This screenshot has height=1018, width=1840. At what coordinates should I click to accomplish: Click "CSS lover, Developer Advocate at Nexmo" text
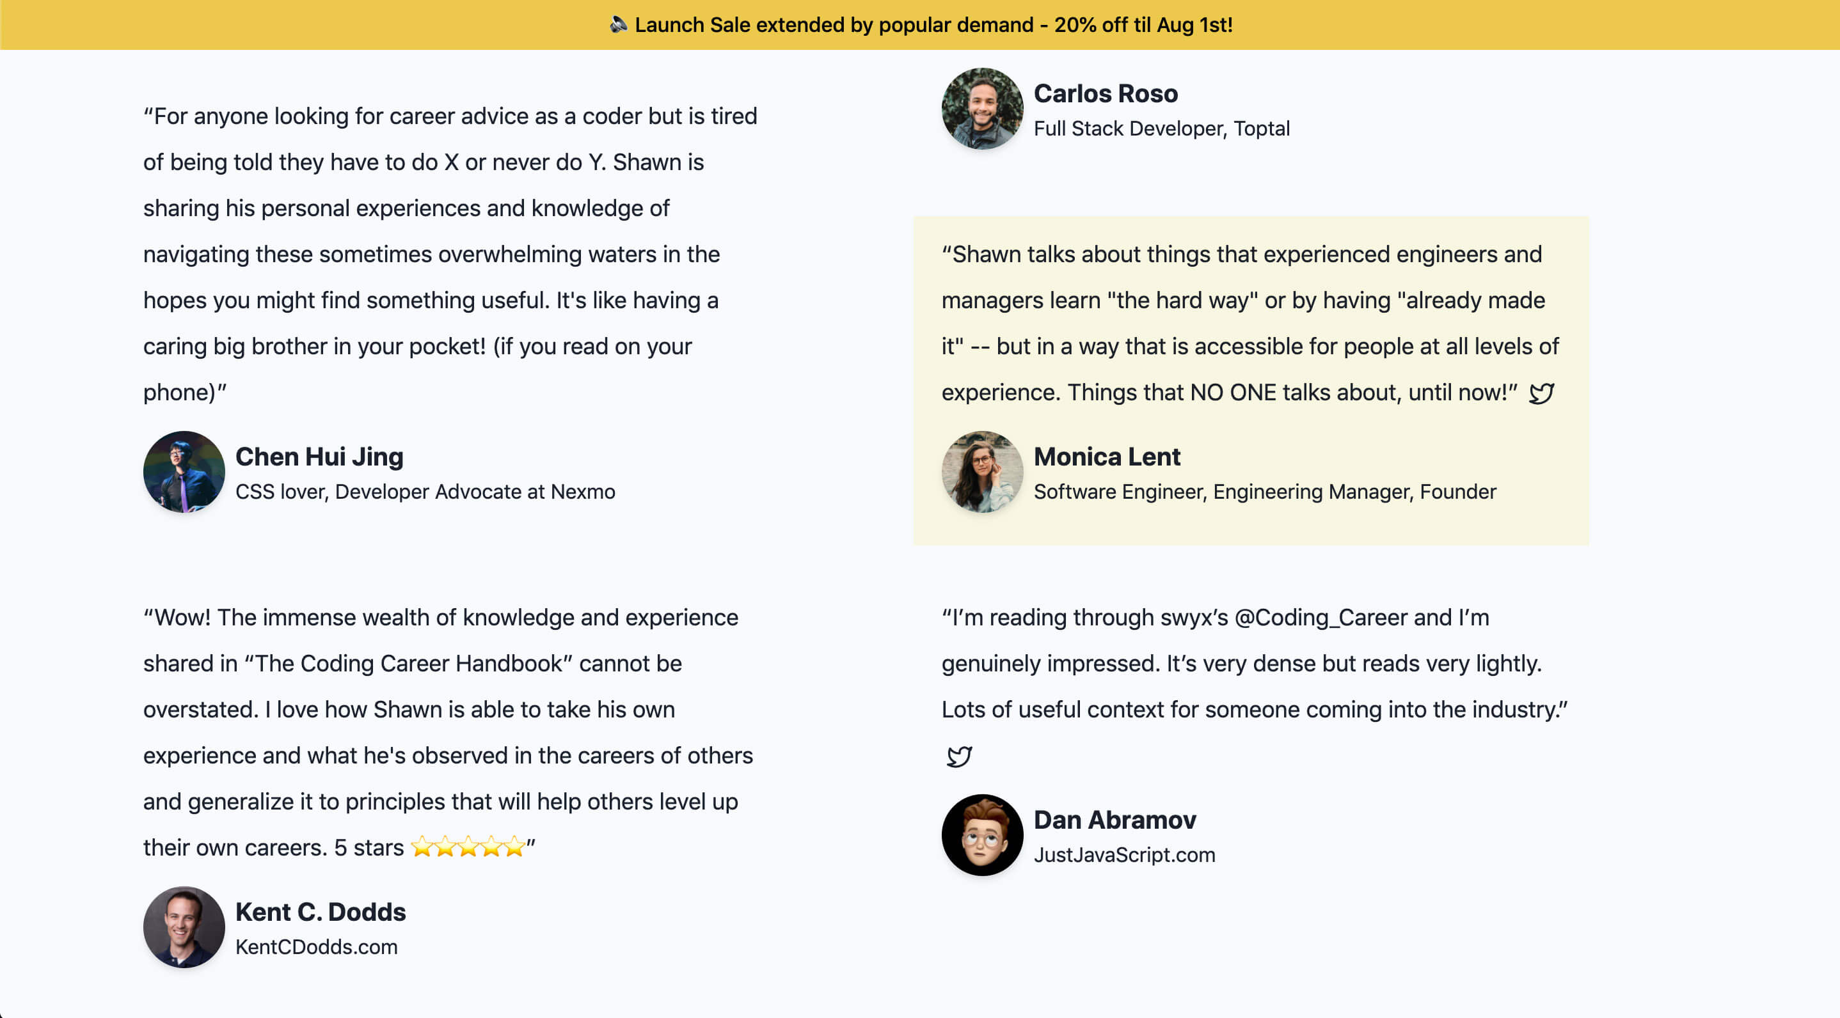425,492
